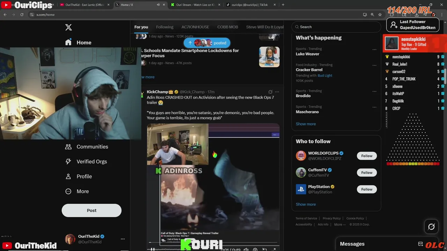Open the floating Grok assistant button
The image size is (447, 251).
tap(431, 227)
